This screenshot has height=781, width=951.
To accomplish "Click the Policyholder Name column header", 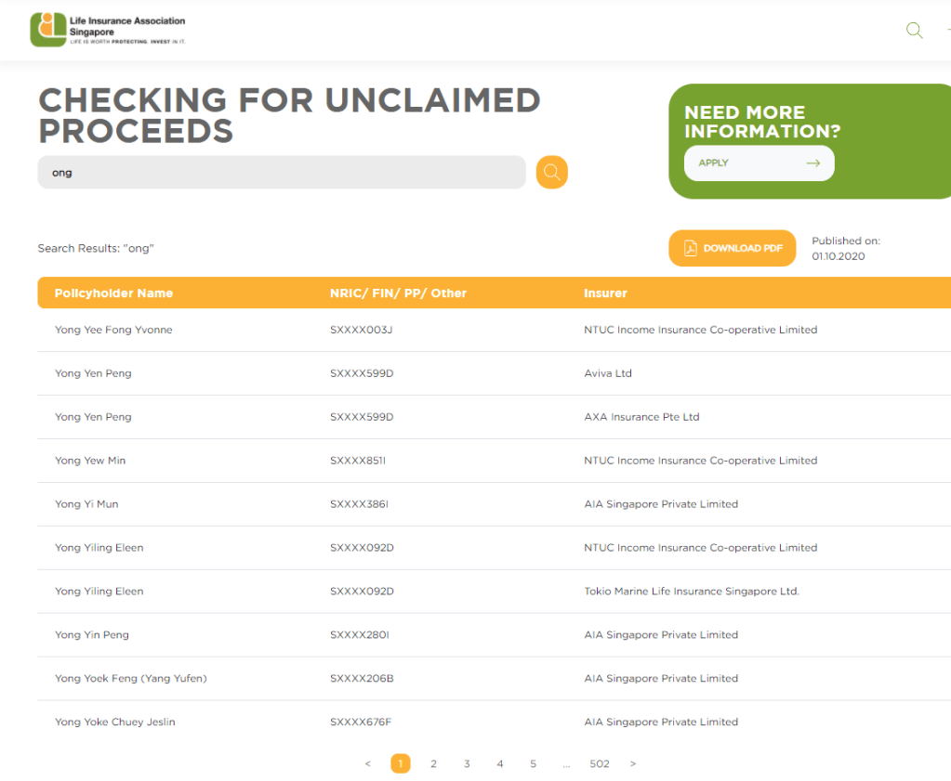I will click(113, 293).
